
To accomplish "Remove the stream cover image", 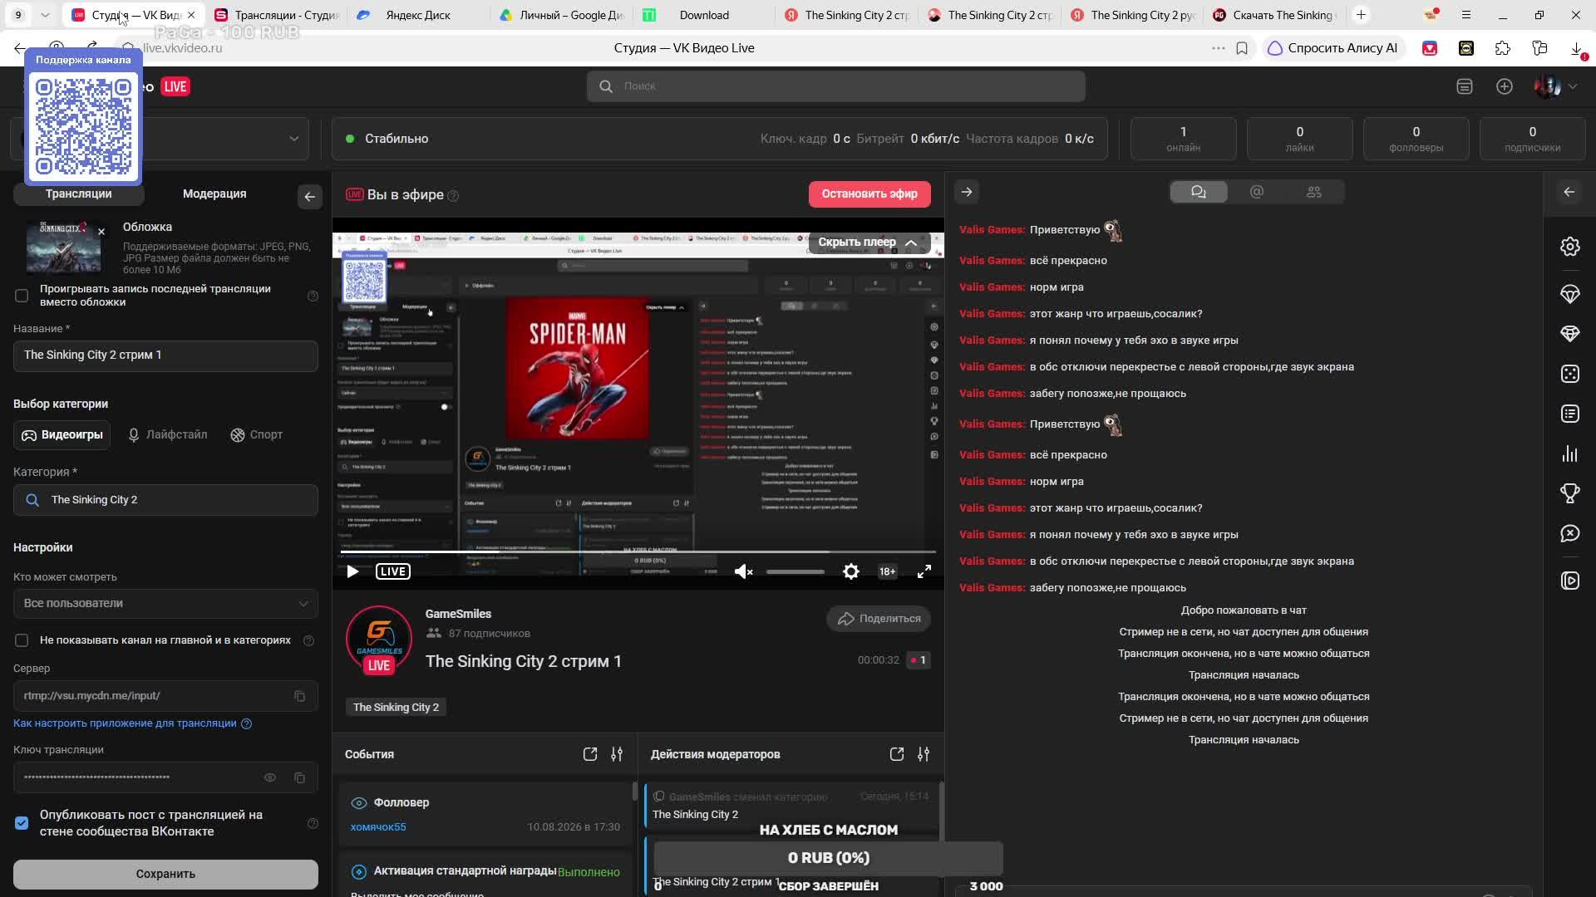I will pyautogui.click(x=101, y=232).
